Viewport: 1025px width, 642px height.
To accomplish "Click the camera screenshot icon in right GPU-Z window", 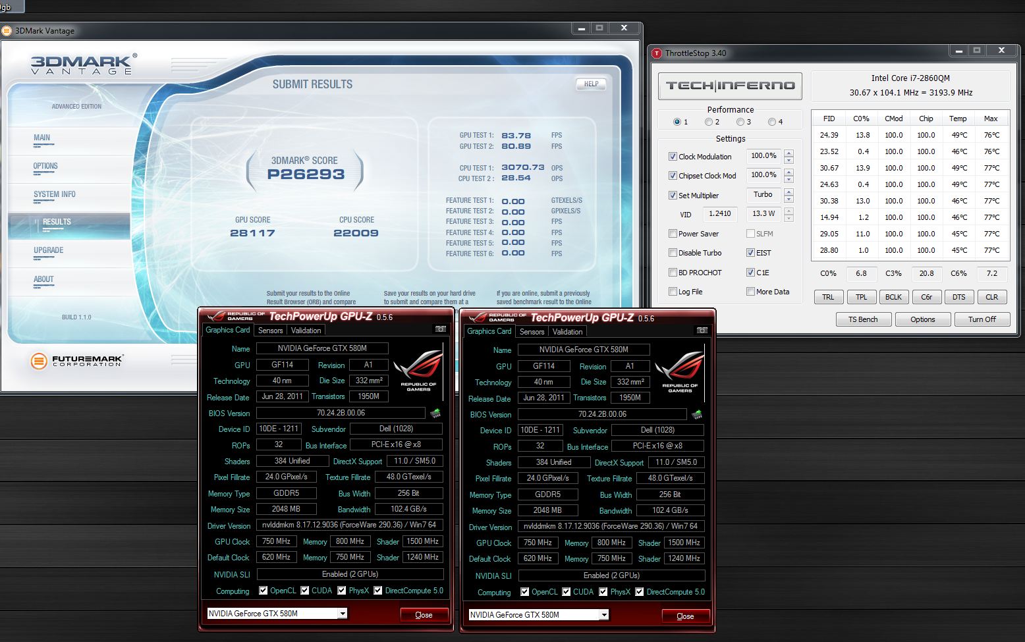I will coord(702,331).
